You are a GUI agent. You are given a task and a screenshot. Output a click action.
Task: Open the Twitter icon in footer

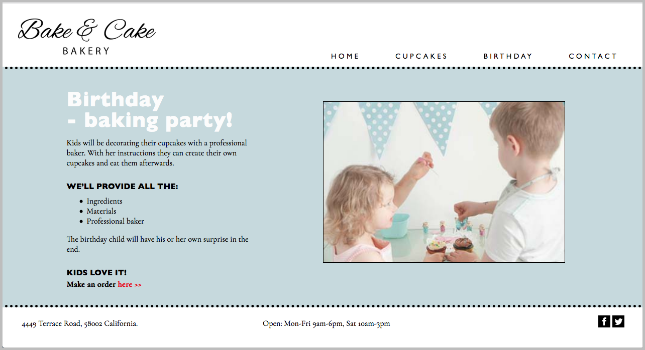[618, 321]
